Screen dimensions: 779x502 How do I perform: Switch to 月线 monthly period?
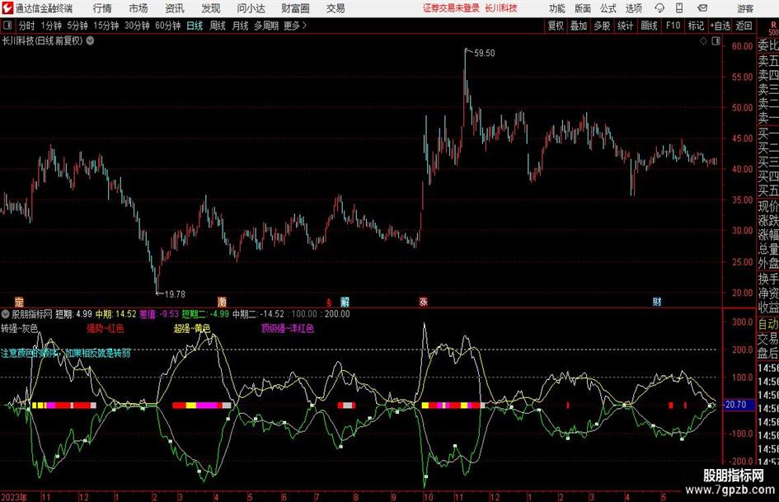point(241,26)
